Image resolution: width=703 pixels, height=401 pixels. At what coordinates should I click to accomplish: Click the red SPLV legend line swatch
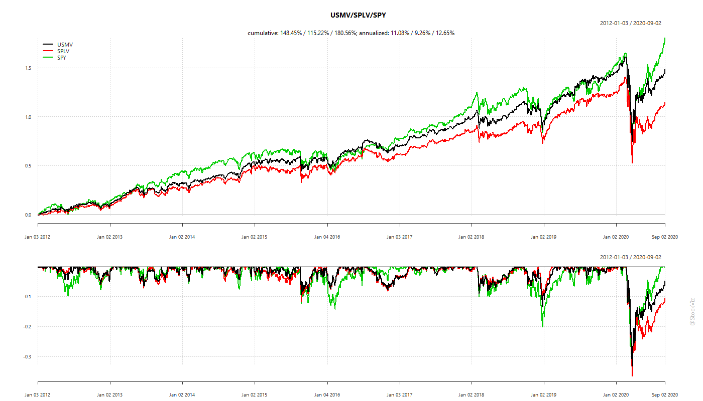point(49,51)
